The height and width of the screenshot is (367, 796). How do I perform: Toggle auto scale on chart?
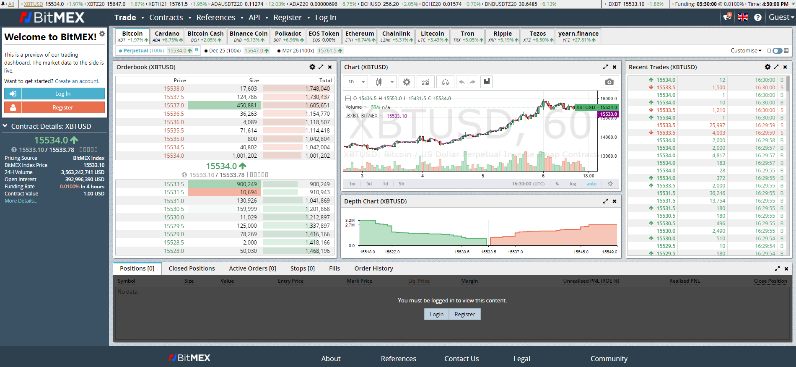tap(591, 184)
